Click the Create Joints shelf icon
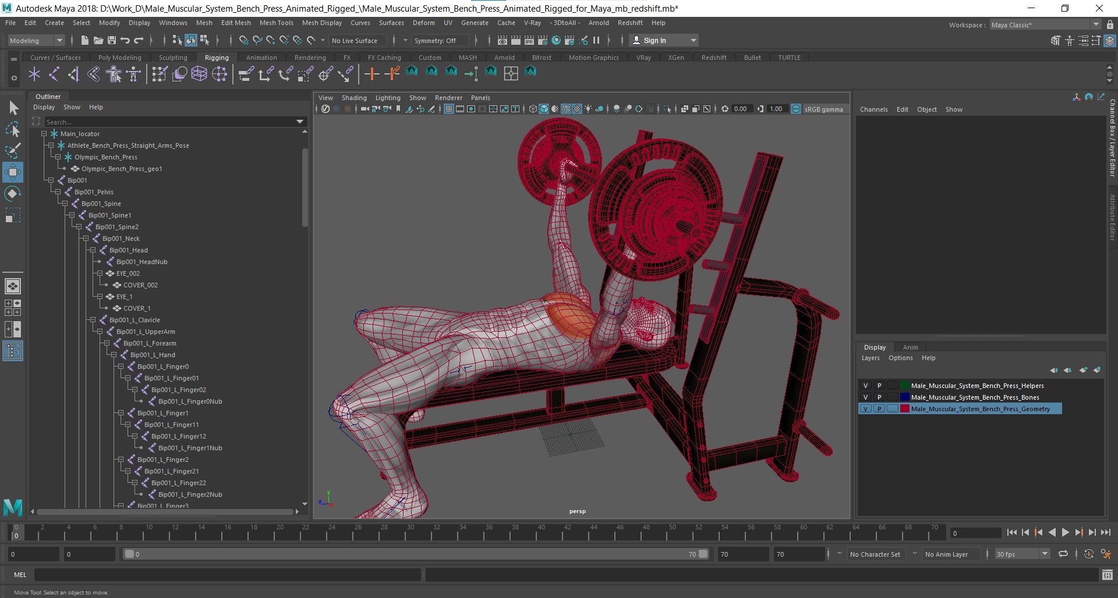This screenshot has width=1118, height=598. [54, 74]
